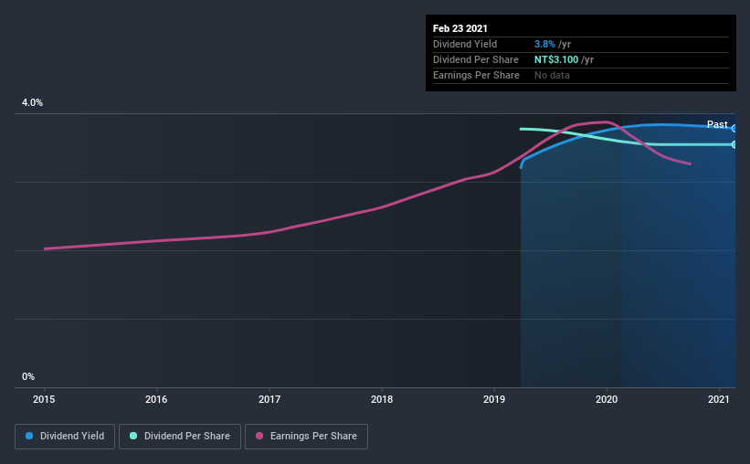The height and width of the screenshot is (464, 750).
Task: Click the blue dot in Dividend Yield legend
Action: point(29,436)
